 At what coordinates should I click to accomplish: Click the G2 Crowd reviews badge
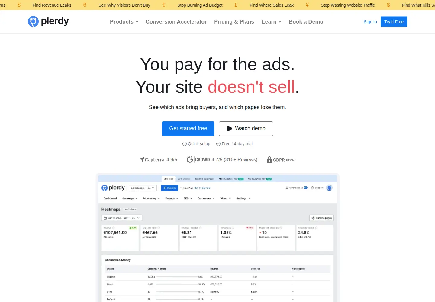[x=222, y=159]
